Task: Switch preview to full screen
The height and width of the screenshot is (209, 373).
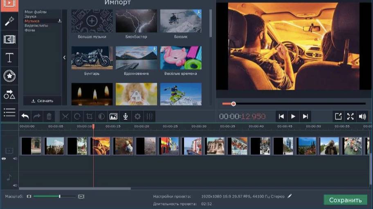Action: (351, 117)
